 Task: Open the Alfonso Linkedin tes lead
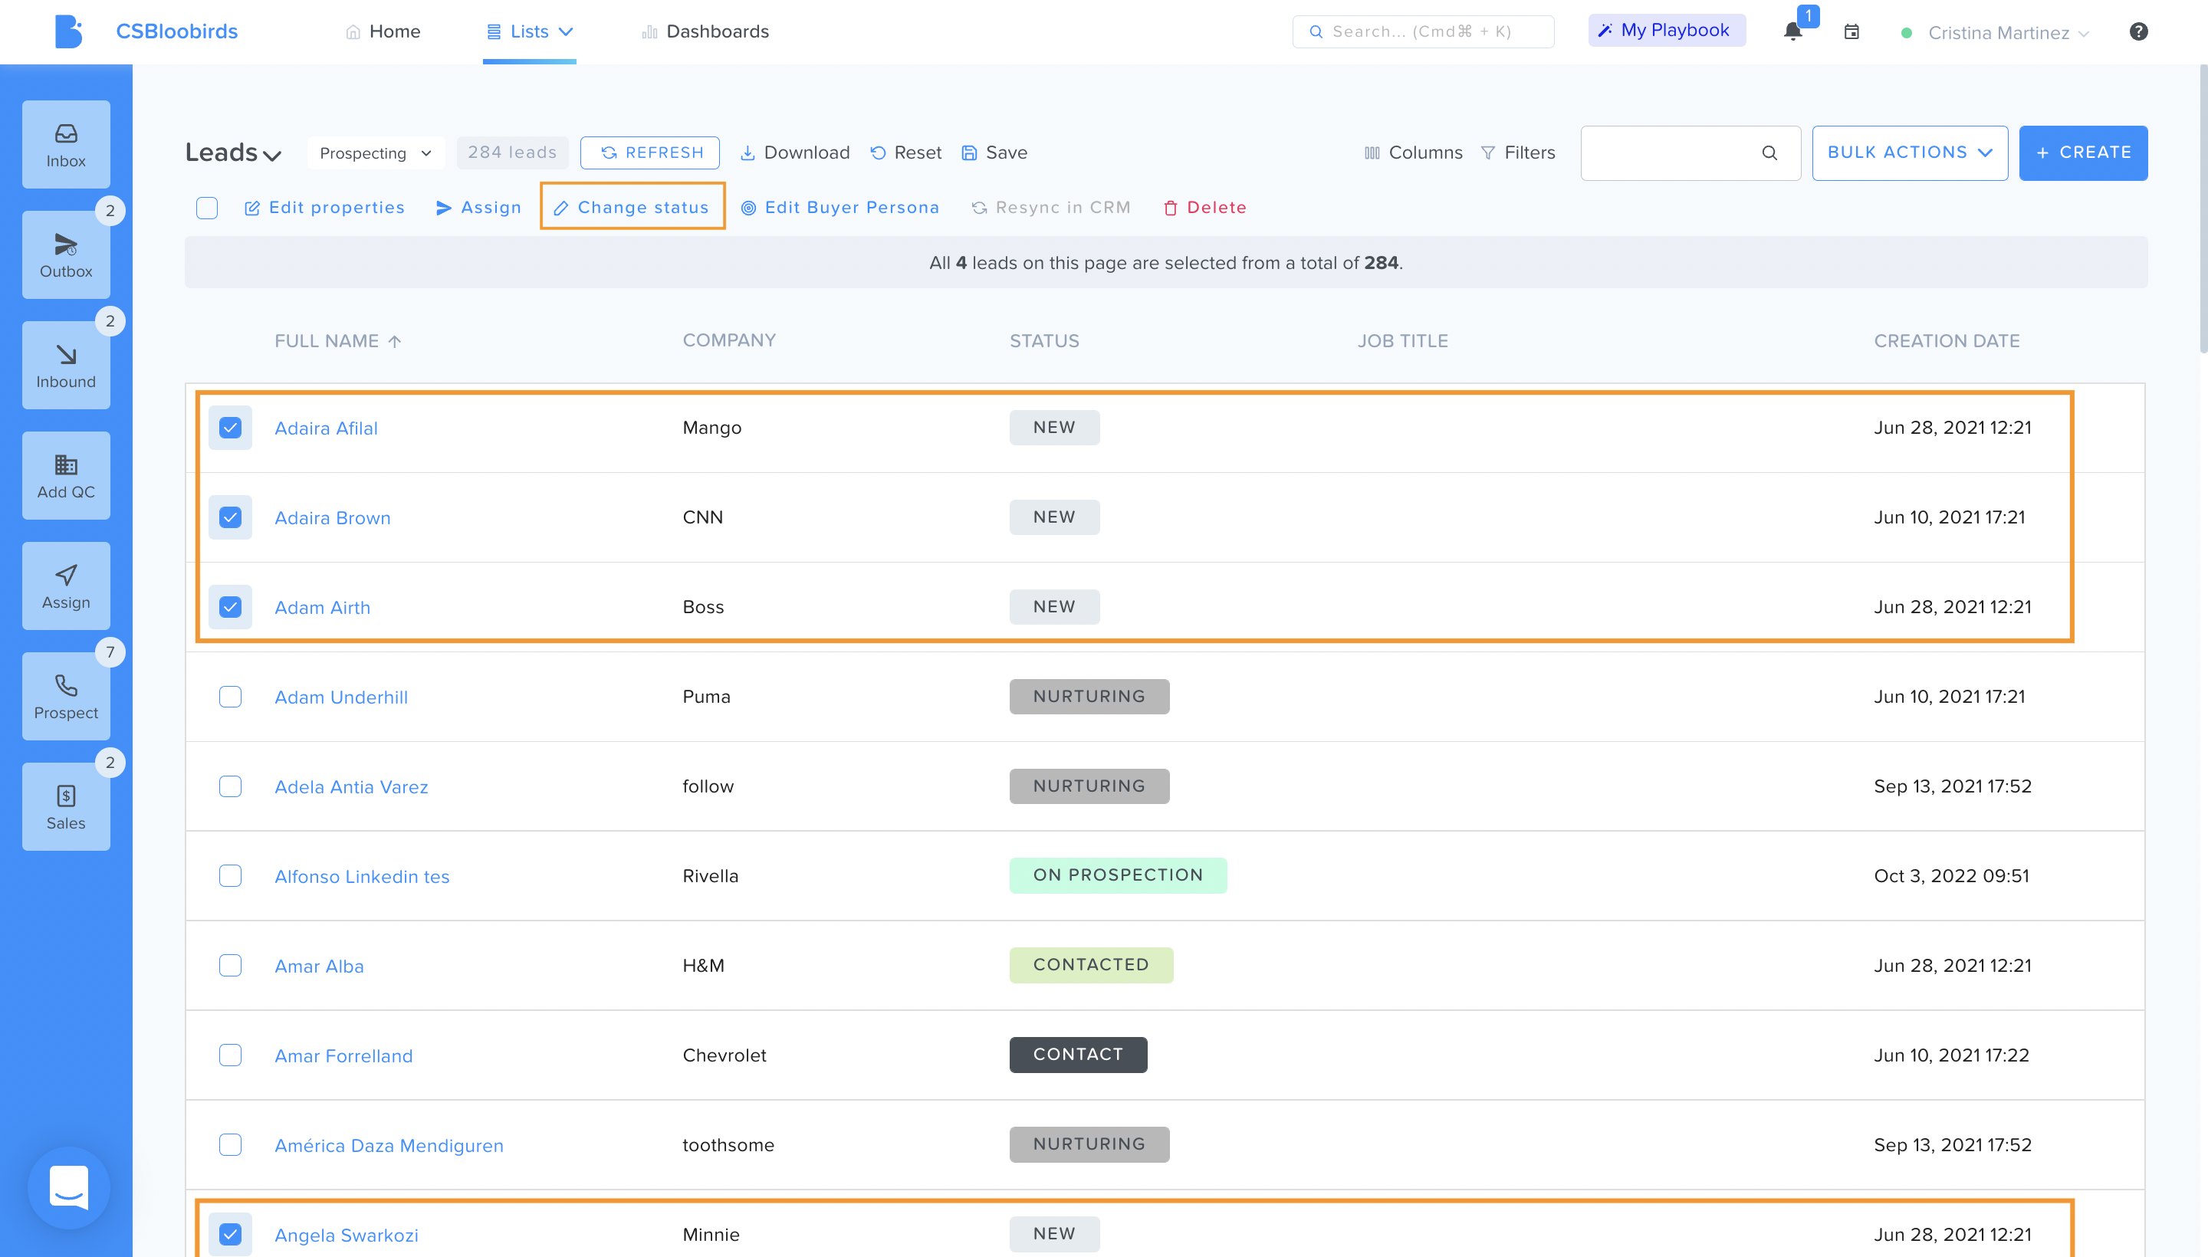[362, 876]
